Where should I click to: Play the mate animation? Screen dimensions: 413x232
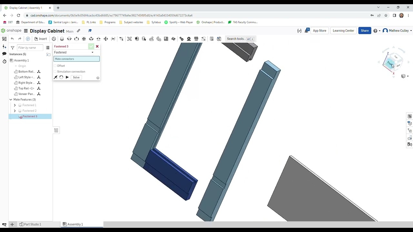pos(67,77)
